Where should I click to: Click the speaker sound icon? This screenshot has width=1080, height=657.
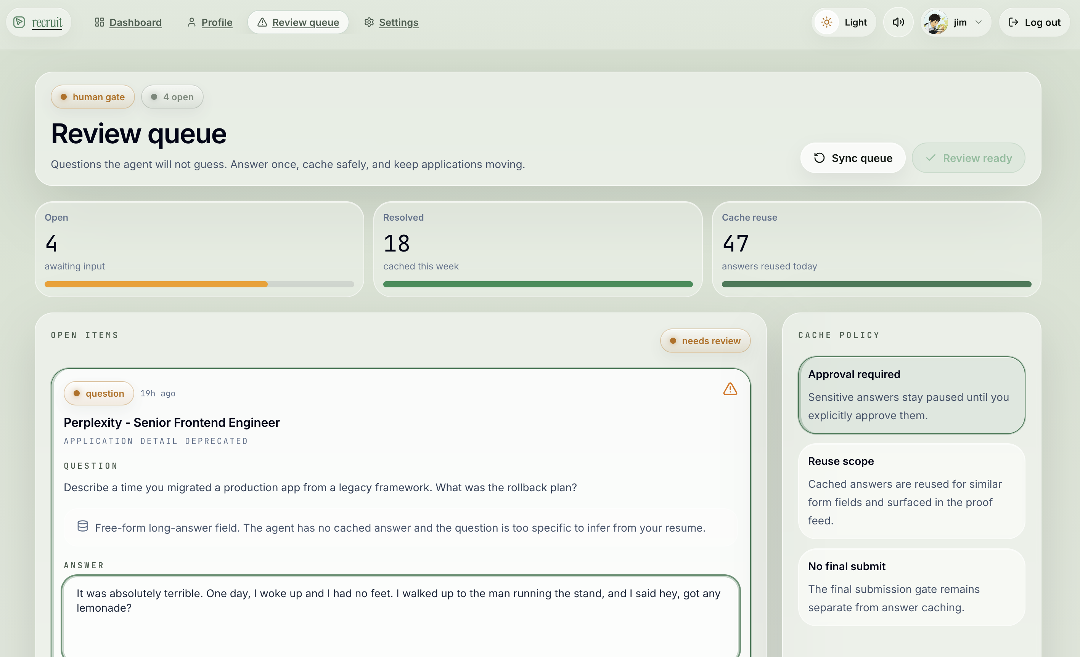pyautogui.click(x=898, y=22)
